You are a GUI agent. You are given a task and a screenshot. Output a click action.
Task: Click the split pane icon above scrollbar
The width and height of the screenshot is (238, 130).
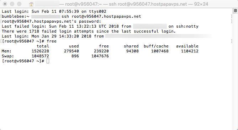click(236, 11)
